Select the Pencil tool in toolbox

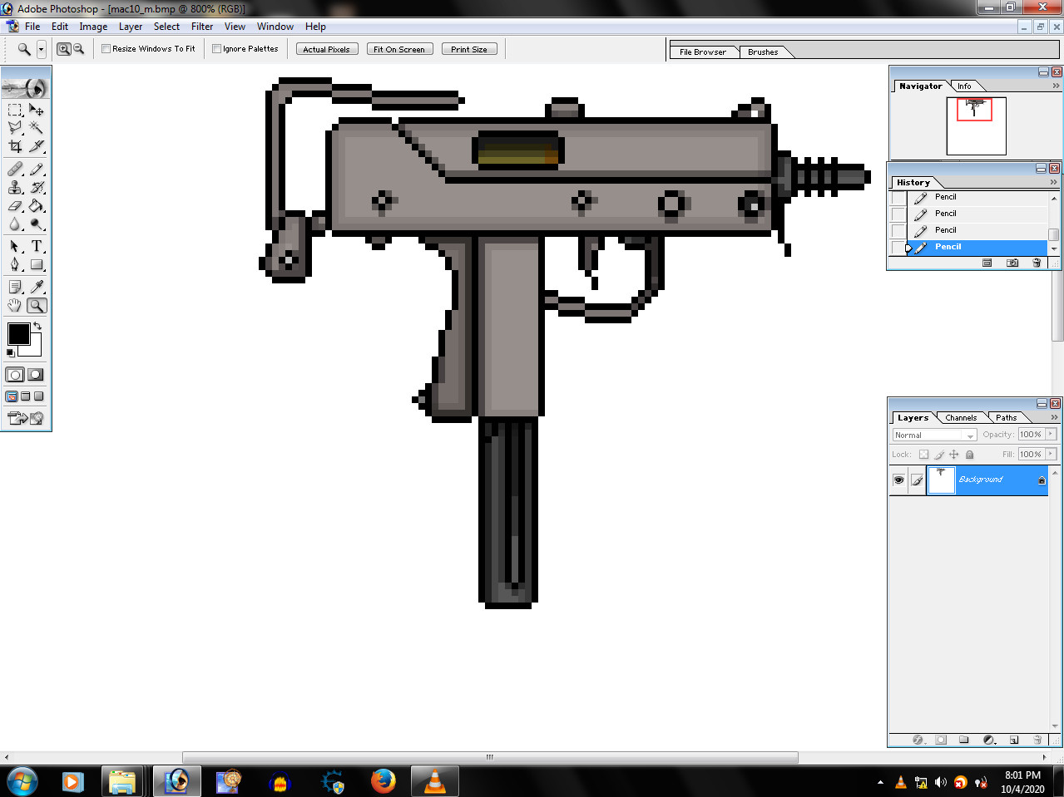(37, 170)
